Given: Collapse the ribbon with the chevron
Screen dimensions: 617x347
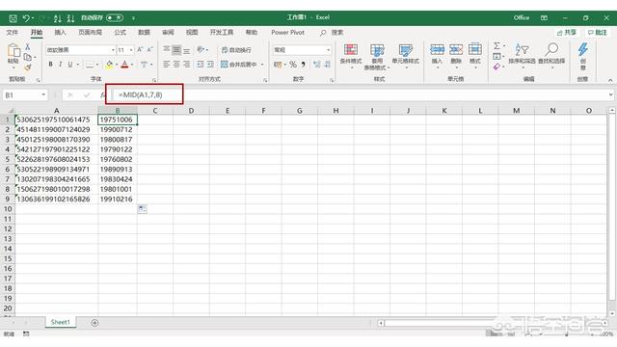Looking at the screenshot, I should click(x=610, y=80).
